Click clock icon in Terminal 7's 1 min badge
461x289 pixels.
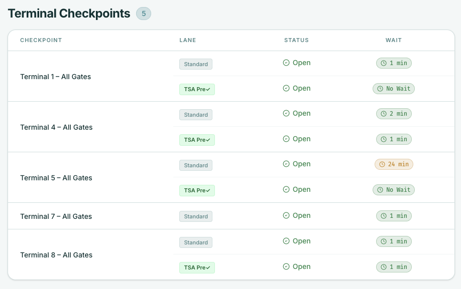pyautogui.click(x=384, y=216)
